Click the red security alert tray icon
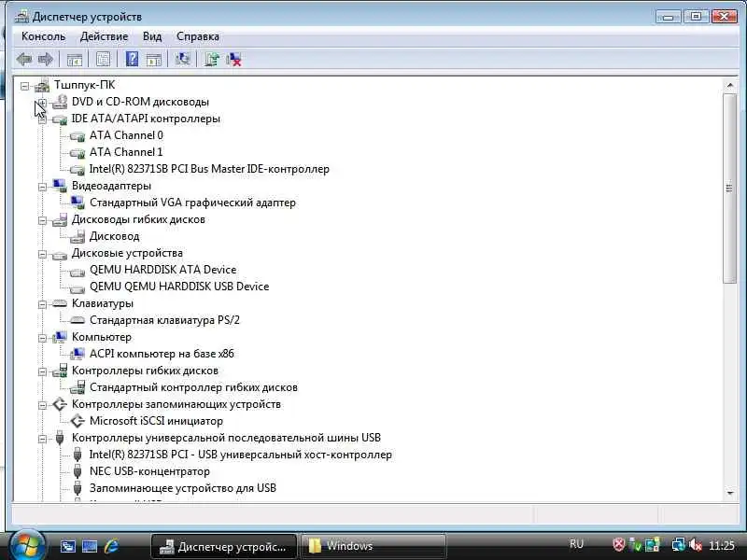The image size is (747, 560). click(x=618, y=544)
